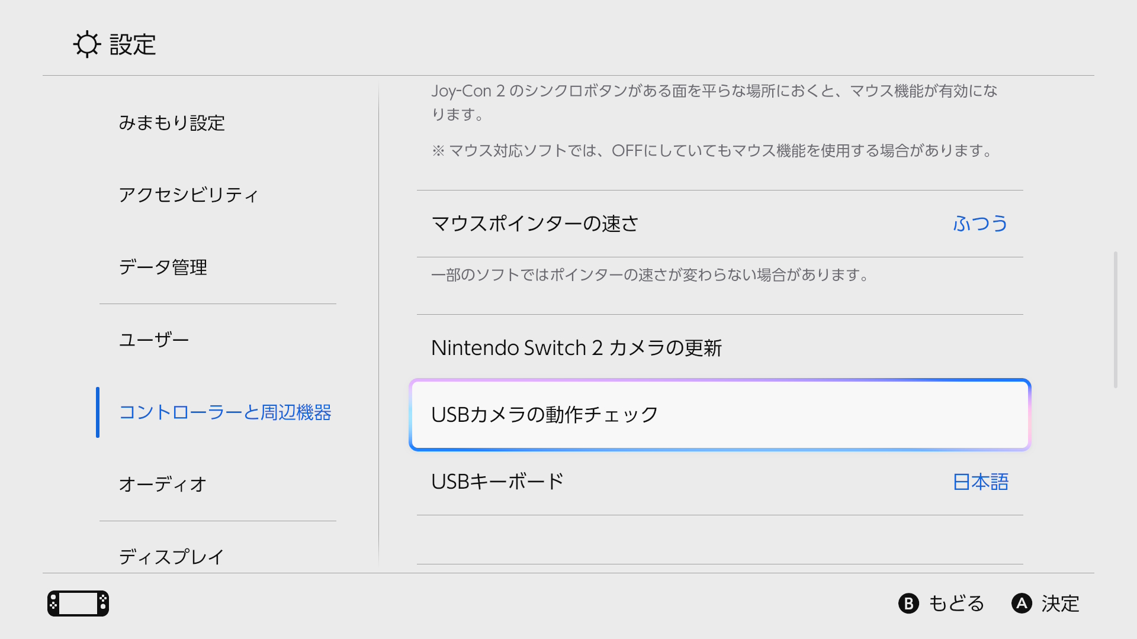This screenshot has width=1137, height=639.
Task: Click the ふつう speed value
Action: point(980,224)
